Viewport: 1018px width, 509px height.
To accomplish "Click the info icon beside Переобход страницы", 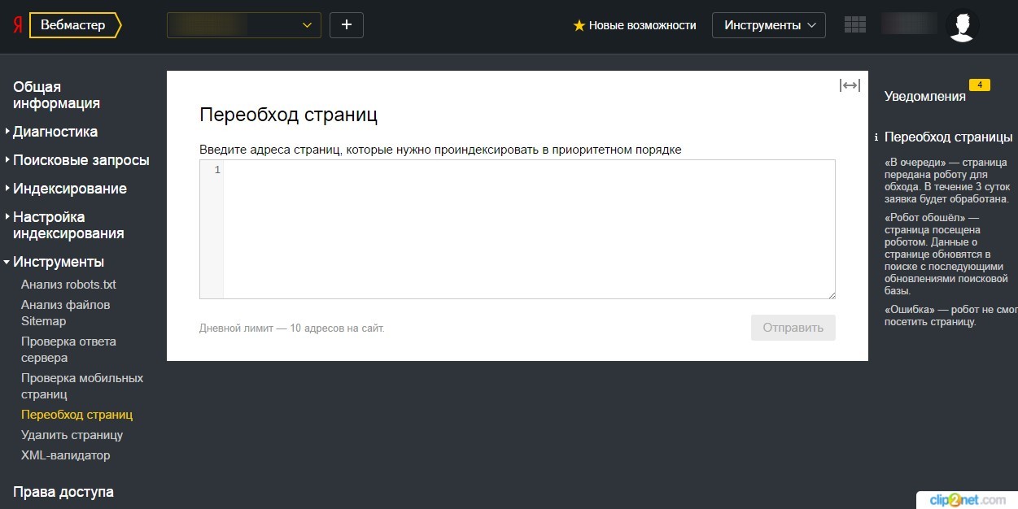I will point(876,137).
